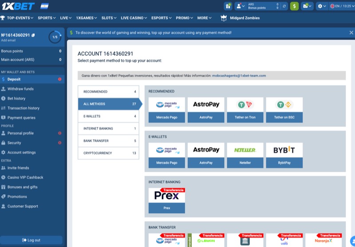Choose Mercado Pago under Bank Transfer

(x=167, y=240)
